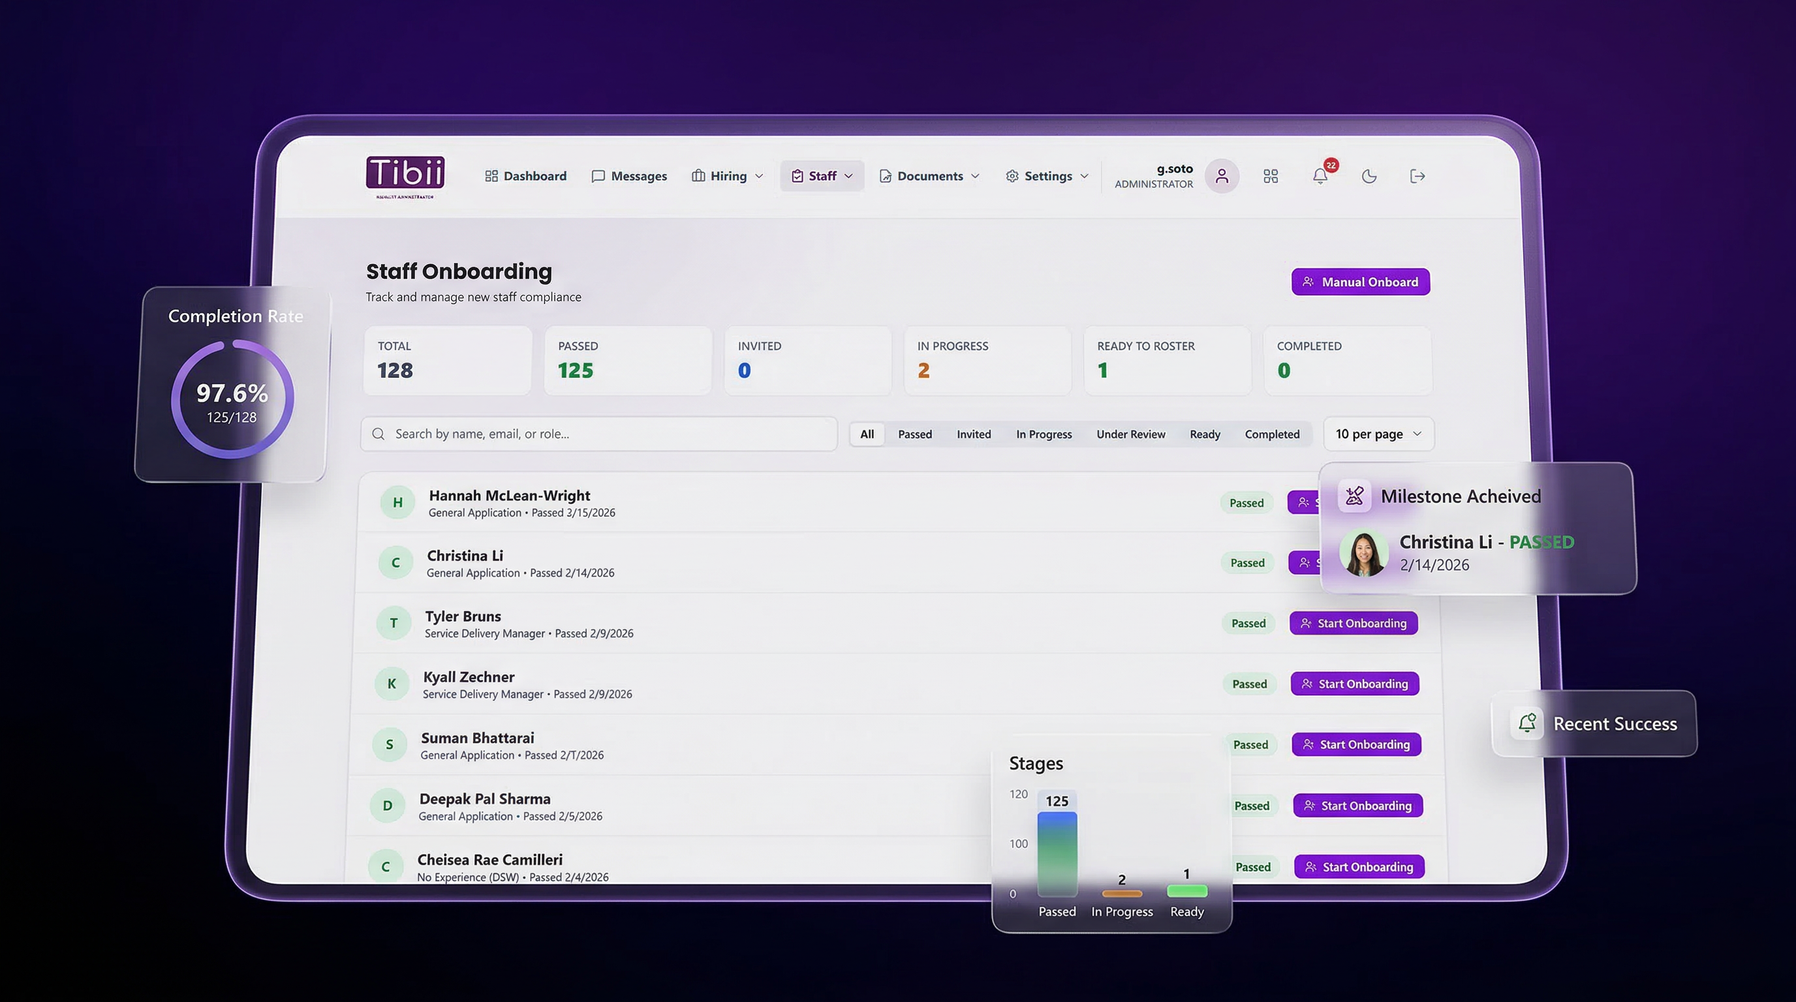The width and height of the screenshot is (1796, 1002).
Task: Start Onboarding for Kyall Zechner
Action: [x=1355, y=684]
